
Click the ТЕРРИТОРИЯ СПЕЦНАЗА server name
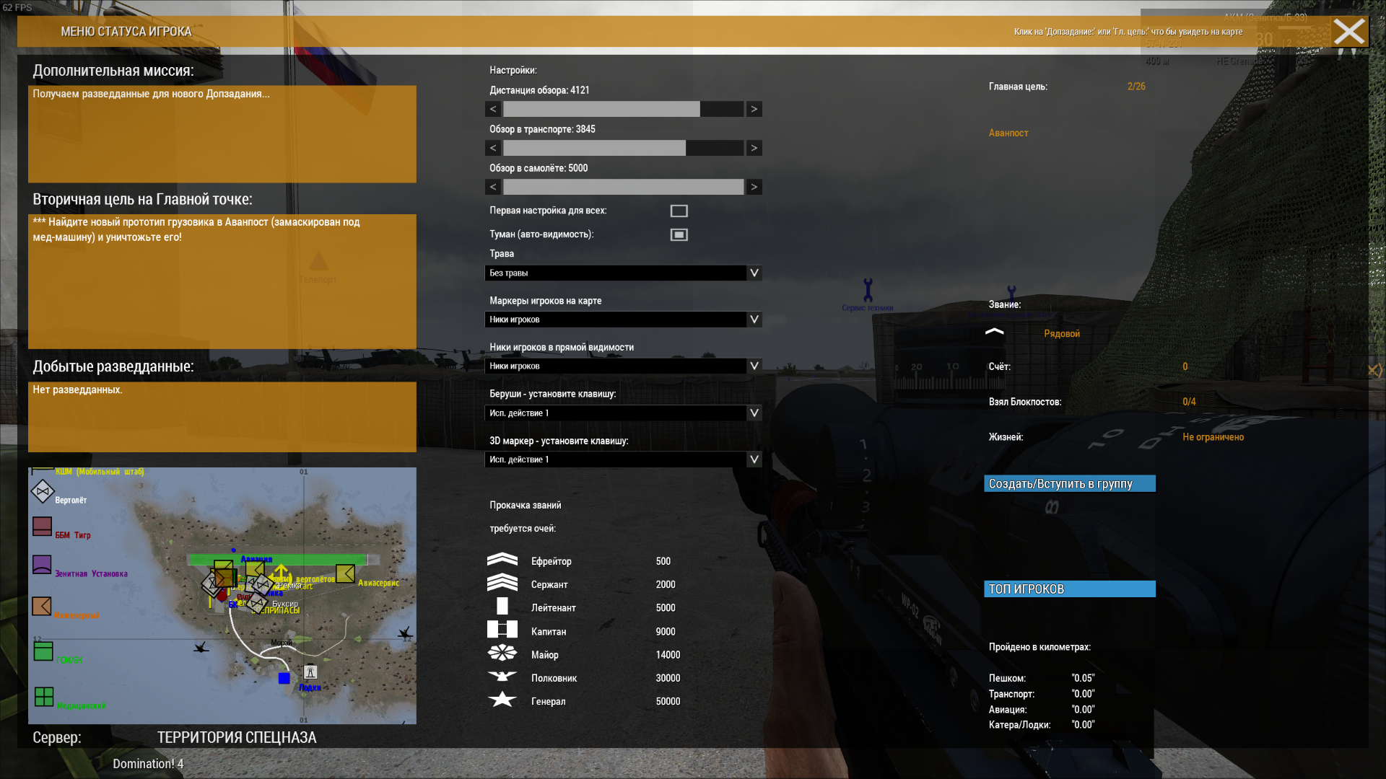pyautogui.click(x=237, y=737)
